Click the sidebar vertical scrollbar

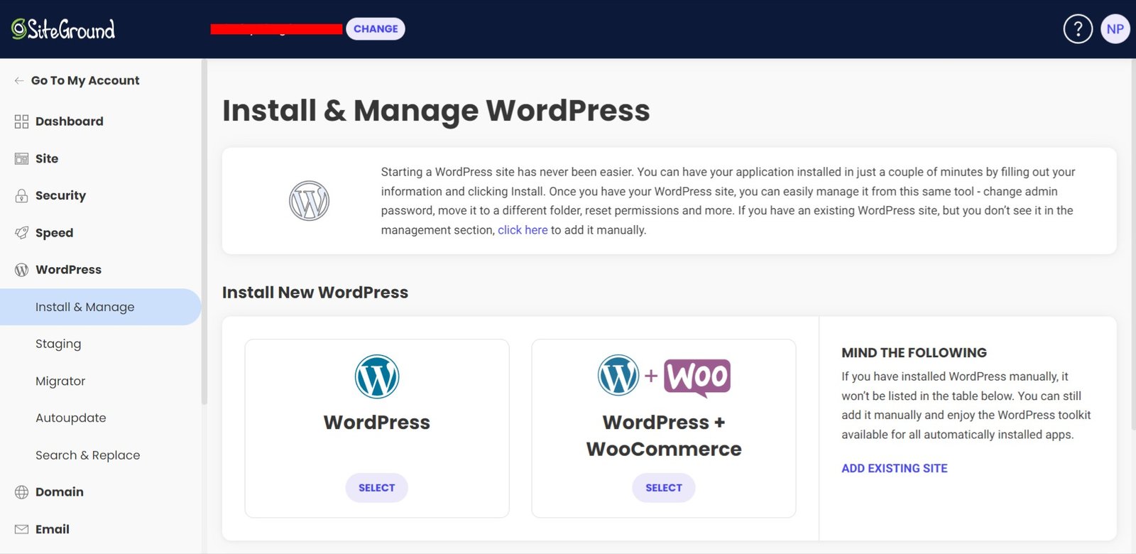point(204,232)
